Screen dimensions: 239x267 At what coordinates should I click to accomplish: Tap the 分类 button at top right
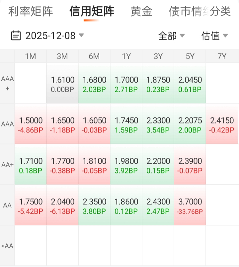pyautogui.click(x=220, y=12)
